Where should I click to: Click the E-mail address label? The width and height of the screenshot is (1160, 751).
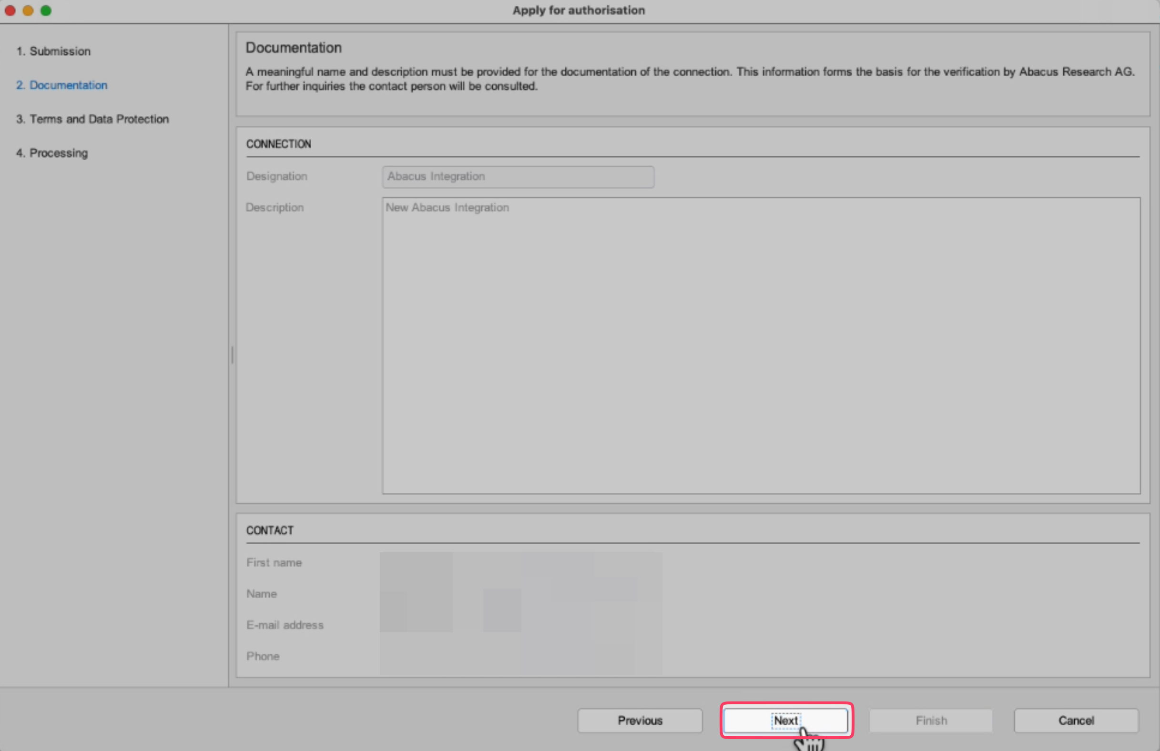click(x=285, y=625)
